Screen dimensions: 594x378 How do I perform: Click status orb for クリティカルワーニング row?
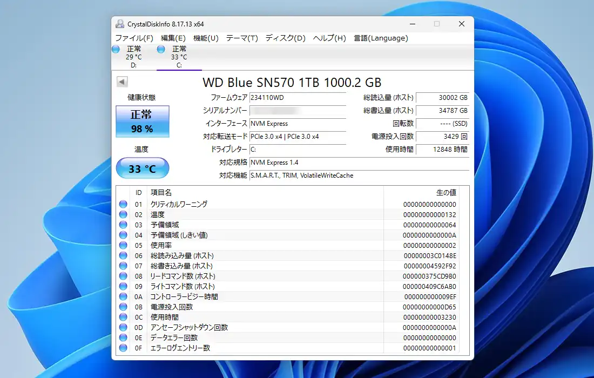(x=123, y=204)
